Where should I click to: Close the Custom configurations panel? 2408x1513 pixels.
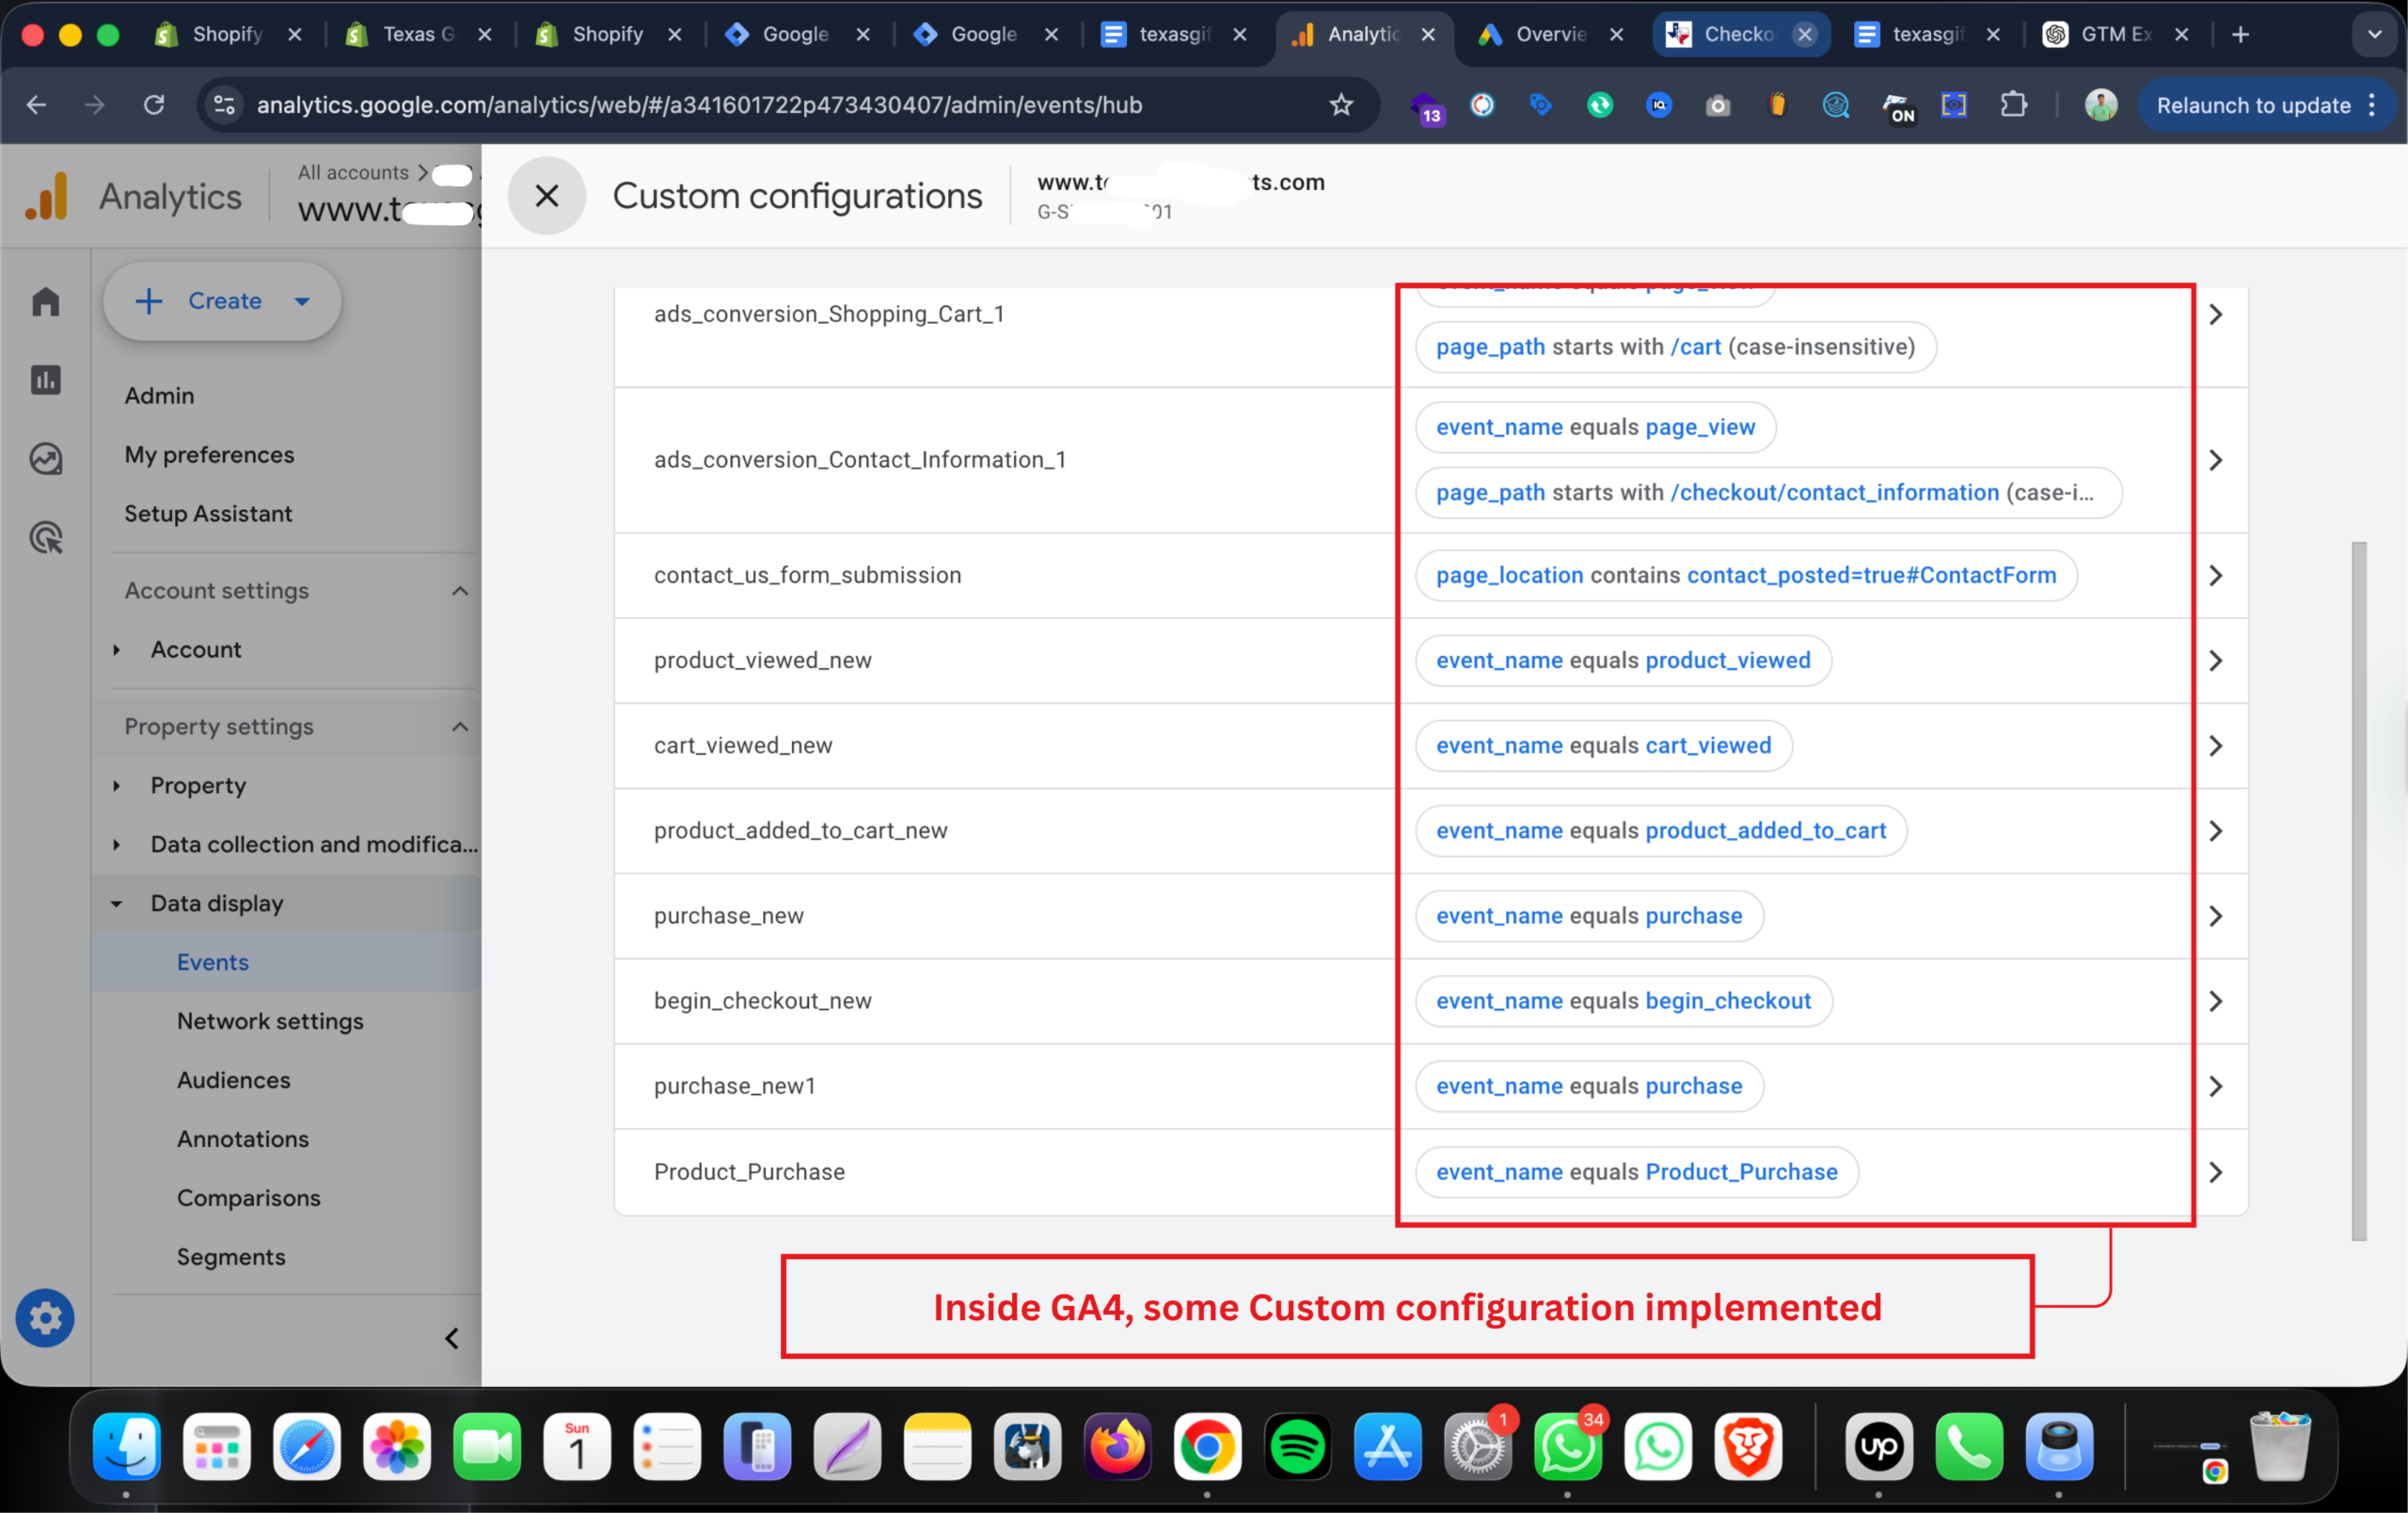546,196
